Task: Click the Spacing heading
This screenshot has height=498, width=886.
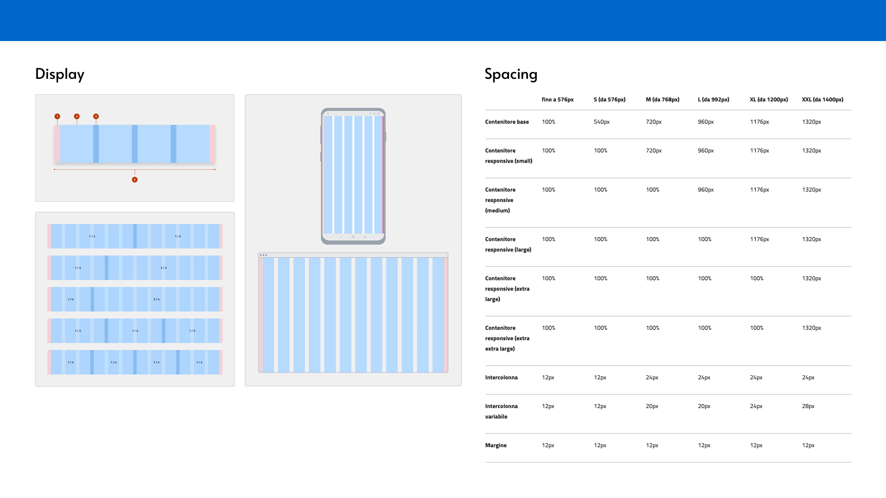Action: click(x=511, y=74)
